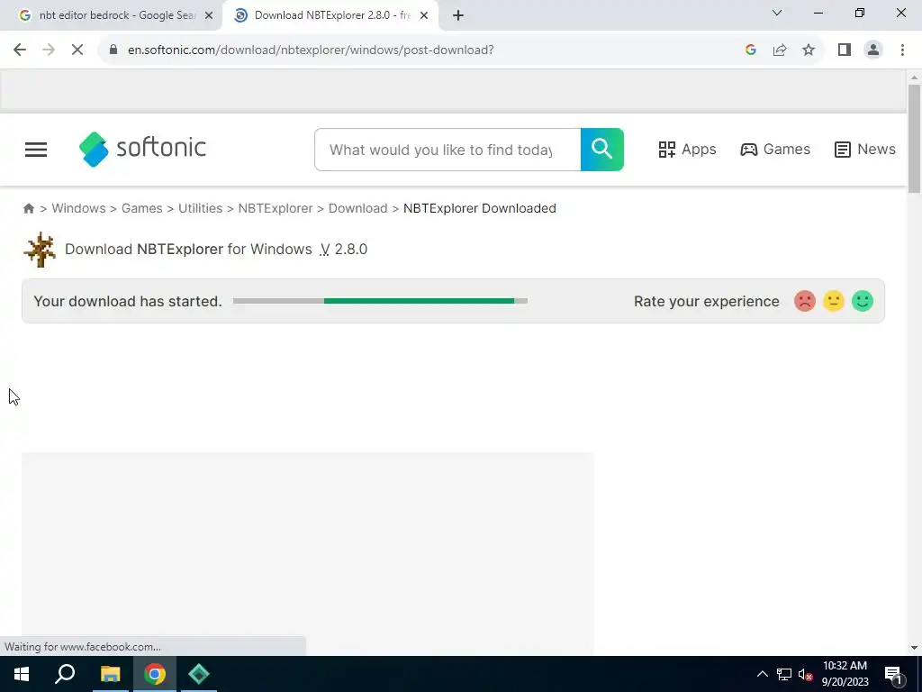Click the address bar URL
The image size is (922, 692).
coord(311,50)
